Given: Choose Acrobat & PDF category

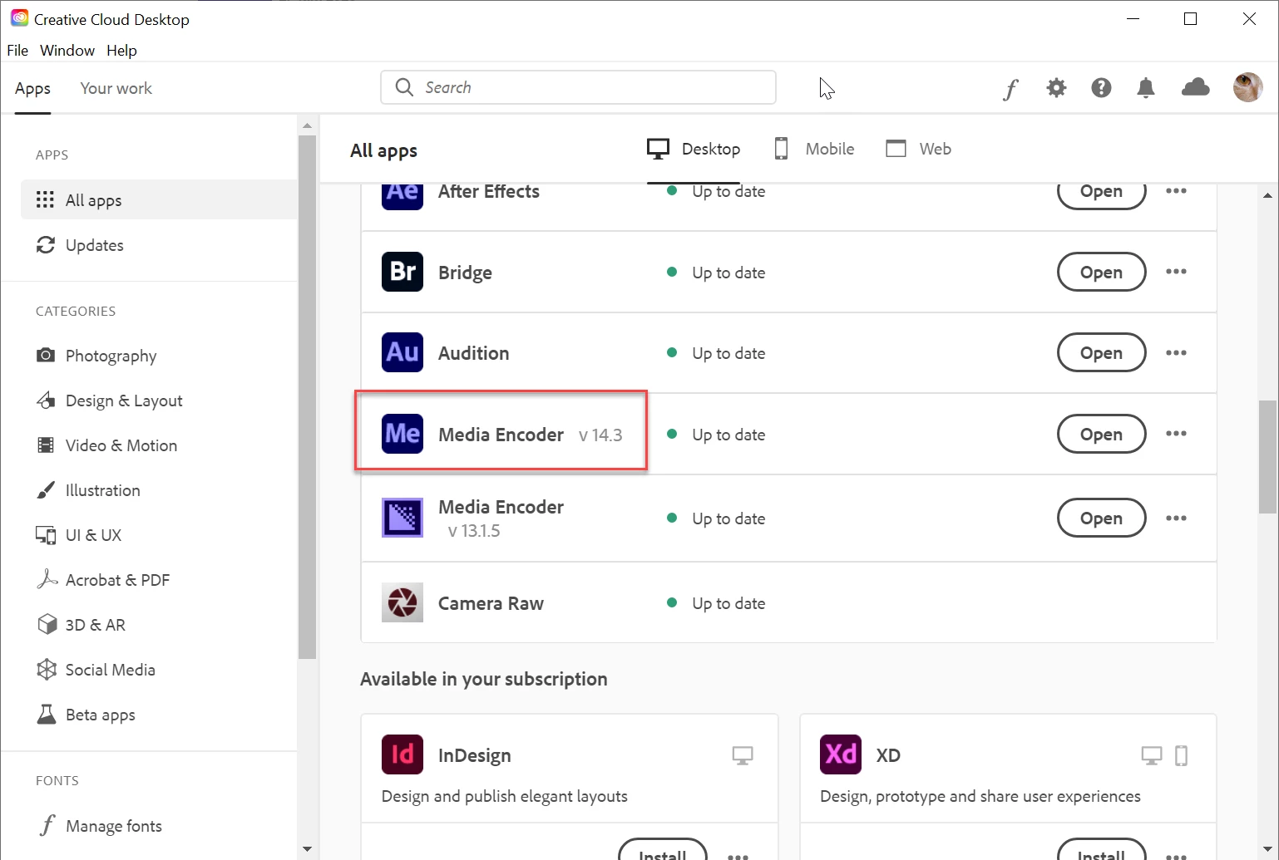Looking at the screenshot, I should 103,580.
